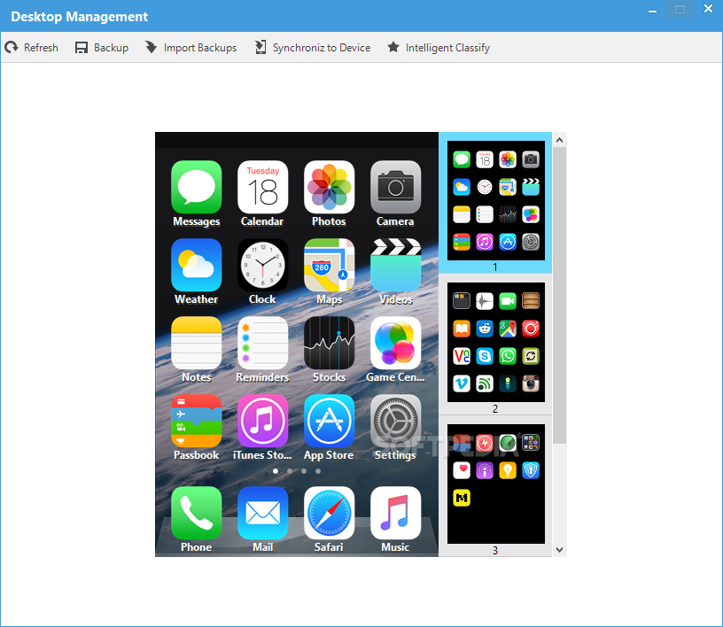Click the Refresh toolbar button
The height and width of the screenshot is (627, 723).
(x=31, y=48)
